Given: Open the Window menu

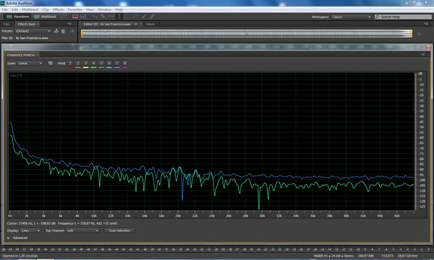Looking at the screenshot, I should tap(104, 9).
